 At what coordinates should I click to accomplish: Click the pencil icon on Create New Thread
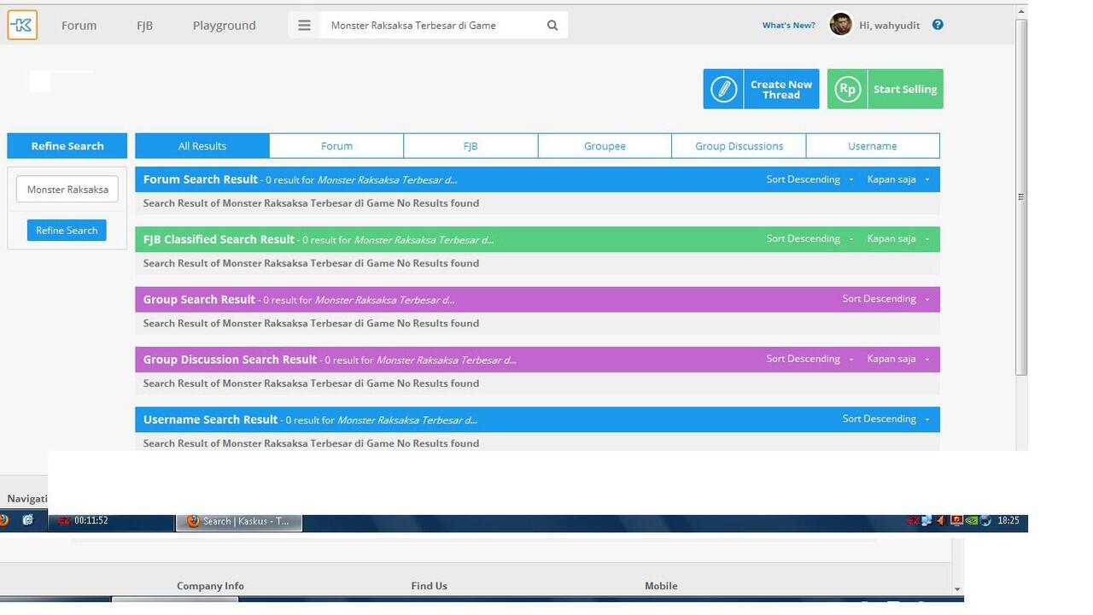click(x=723, y=89)
